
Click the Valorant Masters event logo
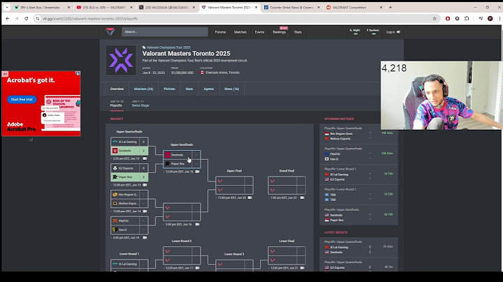click(x=121, y=60)
